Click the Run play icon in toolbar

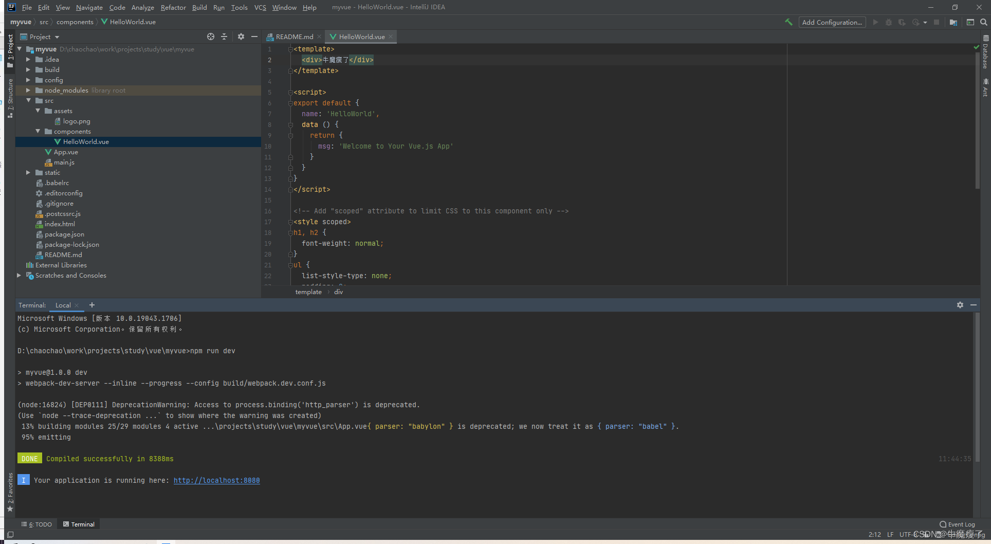tap(875, 22)
